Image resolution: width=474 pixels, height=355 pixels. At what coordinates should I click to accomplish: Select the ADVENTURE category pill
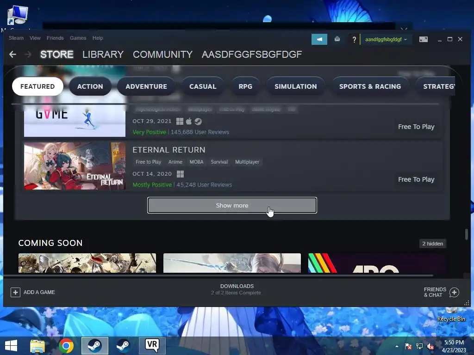click(x=146, y=86)
